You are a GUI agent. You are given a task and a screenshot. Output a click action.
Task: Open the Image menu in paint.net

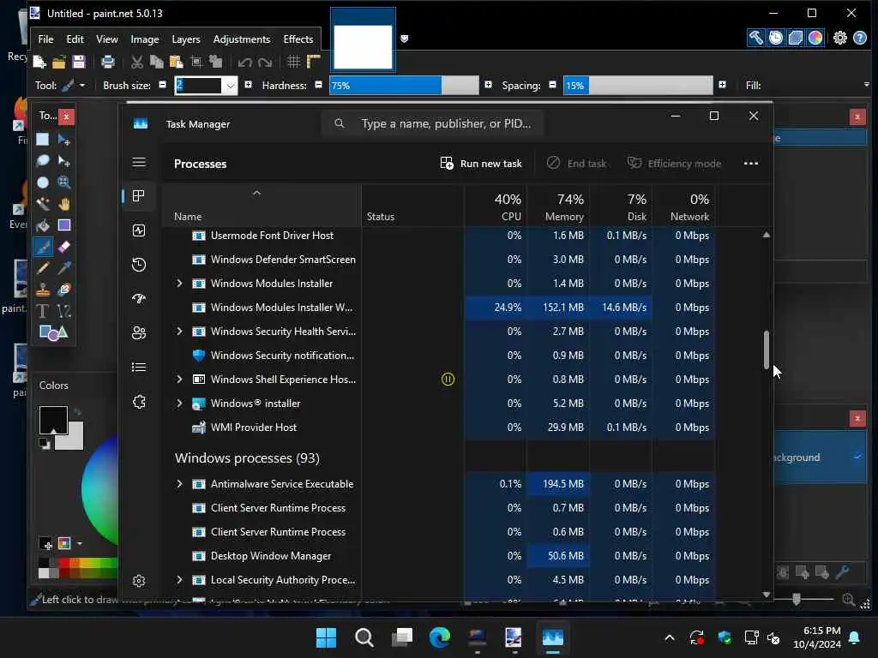144,39
